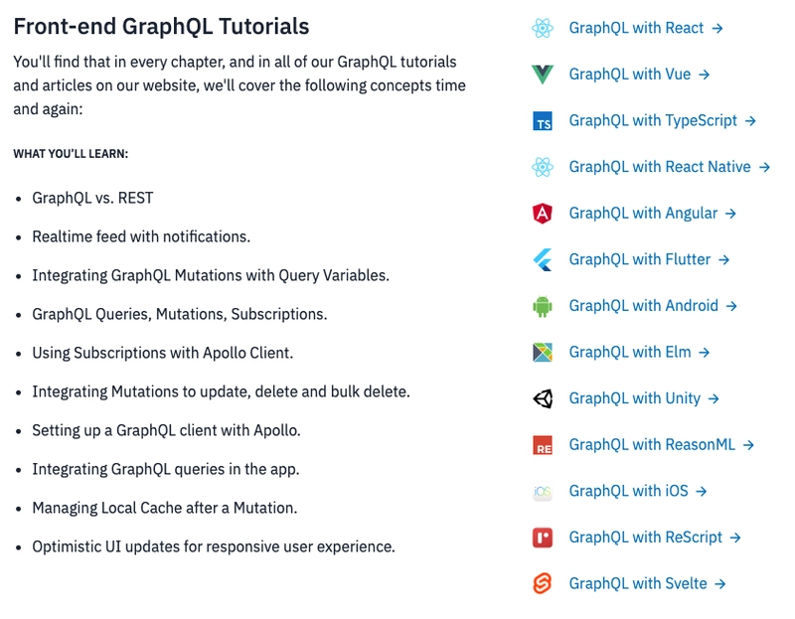Screen dimensions: 795x619
Task: Click the update, delete and bulk delete bullet
Action: pos(221,391)
